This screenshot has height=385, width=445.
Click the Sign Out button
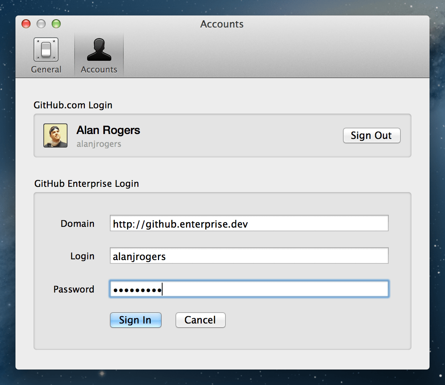pos(371,136)
